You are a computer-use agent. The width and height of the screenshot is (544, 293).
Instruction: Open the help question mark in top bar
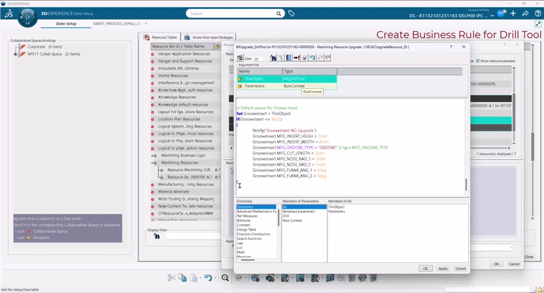[x=538, y=14]
